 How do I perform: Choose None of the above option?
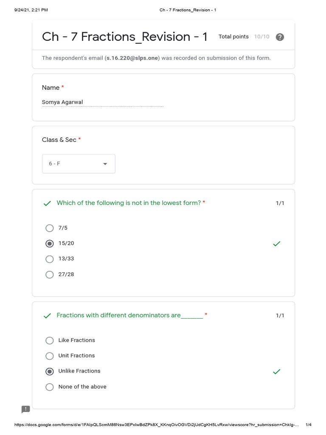click(x=50, y=387)
